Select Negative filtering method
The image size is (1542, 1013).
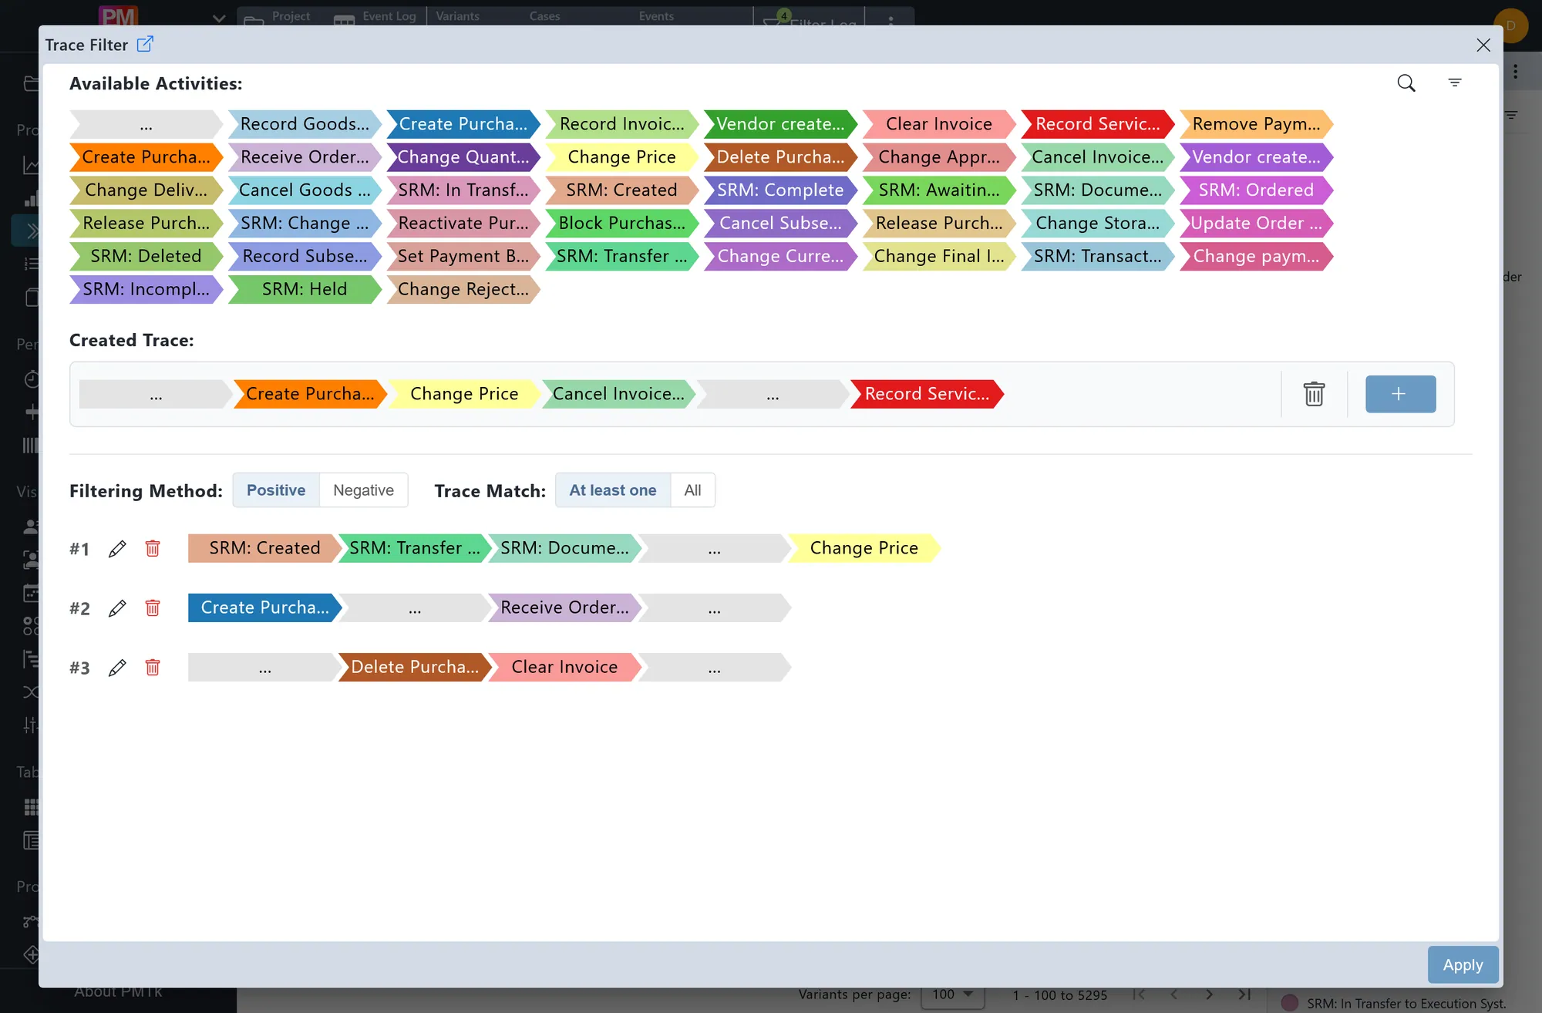point(363,490)
